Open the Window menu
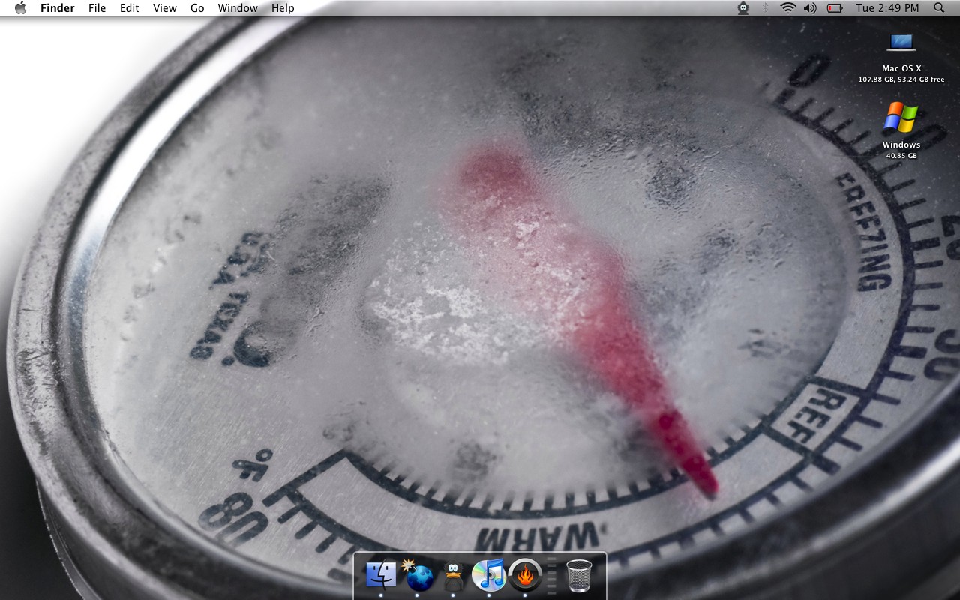Image resolution: width=960 pixels, height=600 pixels. 238,7
